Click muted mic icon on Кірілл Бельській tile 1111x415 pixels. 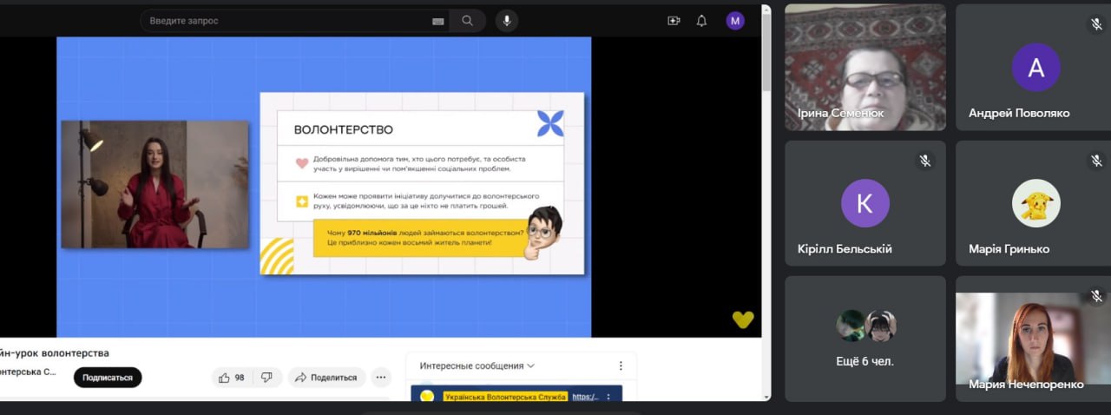925,161
